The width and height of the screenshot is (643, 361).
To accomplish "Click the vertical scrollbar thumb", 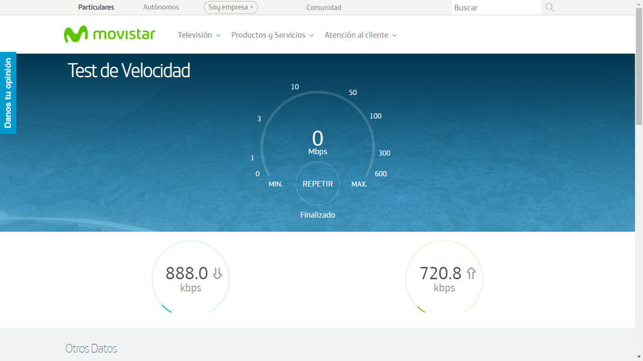I will [638, 64].
